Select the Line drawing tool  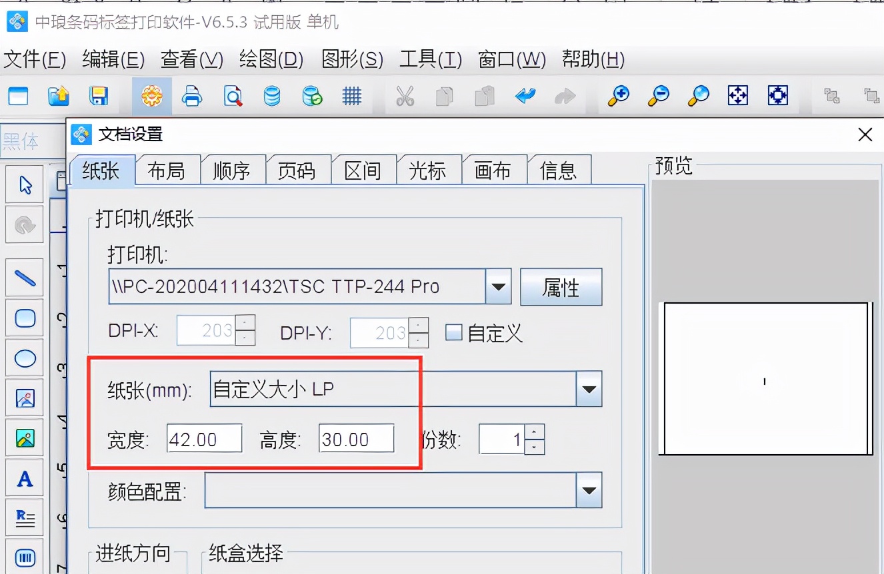[24, 278]
